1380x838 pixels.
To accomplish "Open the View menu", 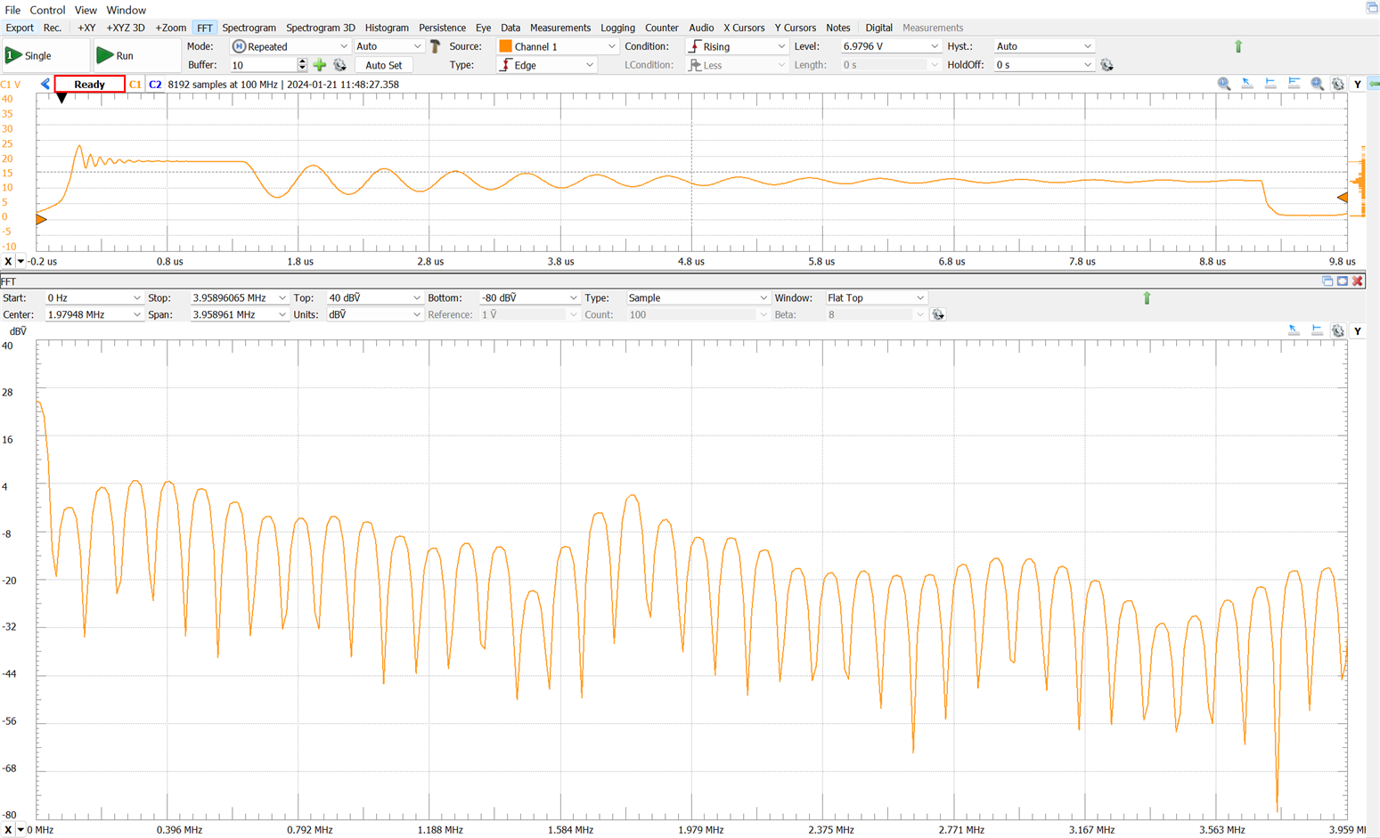I will [86, 10].
